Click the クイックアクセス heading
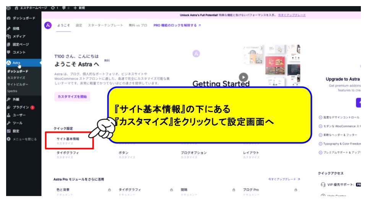 [330, 173]
